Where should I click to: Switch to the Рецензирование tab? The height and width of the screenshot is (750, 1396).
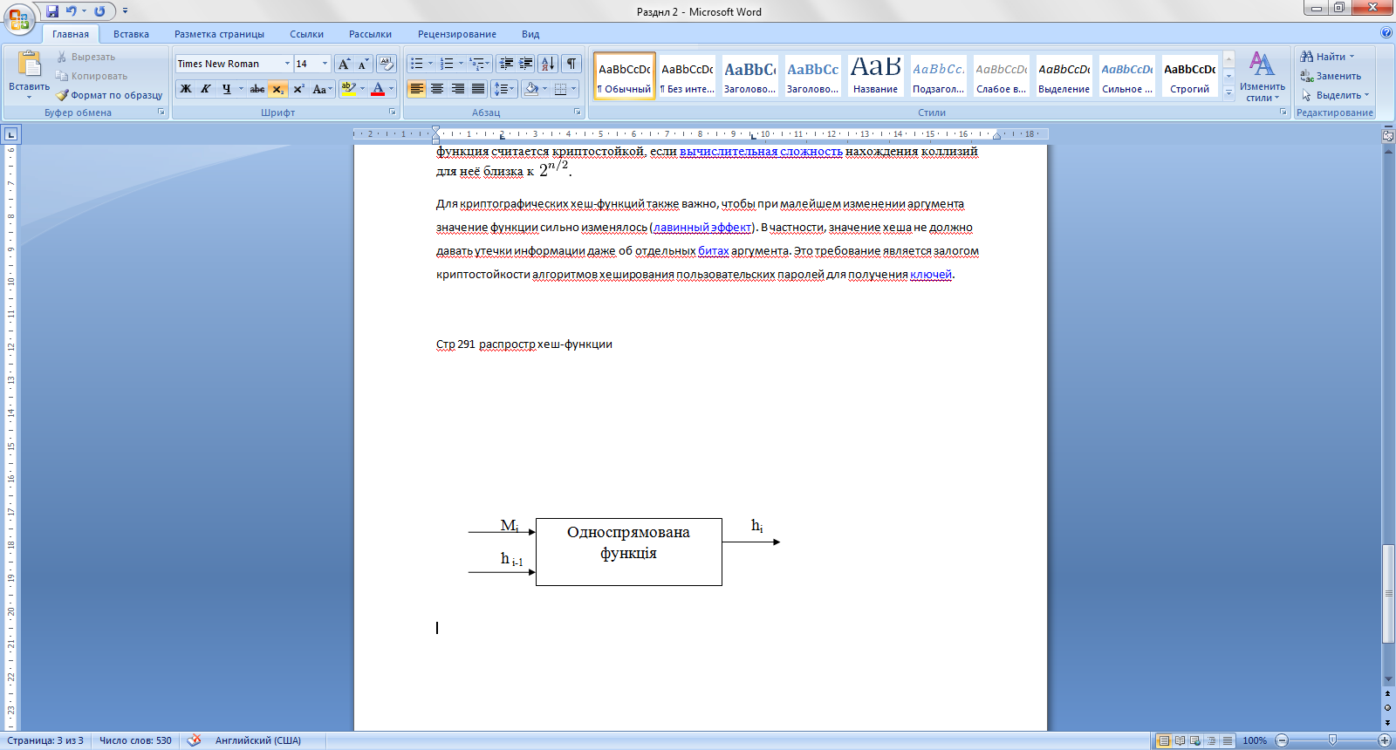click(x=456, y=34)
